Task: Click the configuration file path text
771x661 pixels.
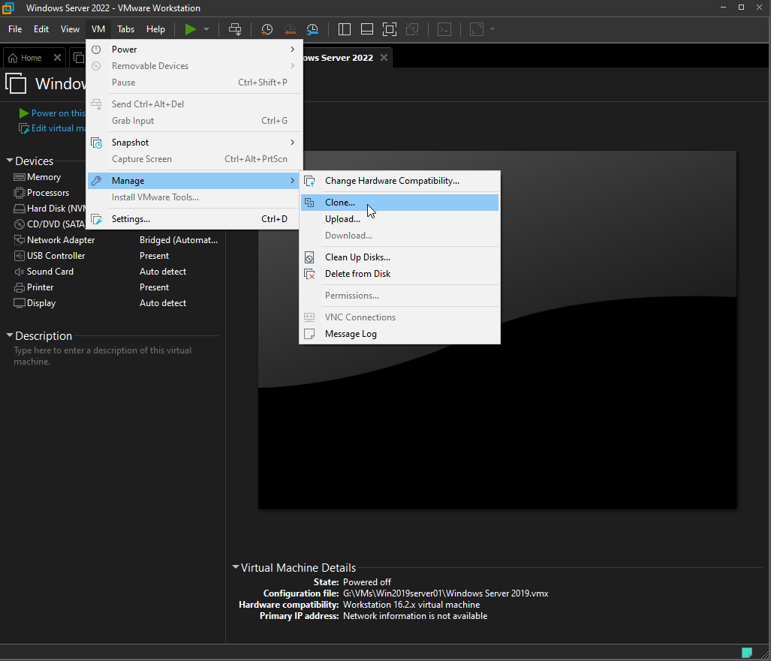Action: pyautogui.click(x=445, y=593)
